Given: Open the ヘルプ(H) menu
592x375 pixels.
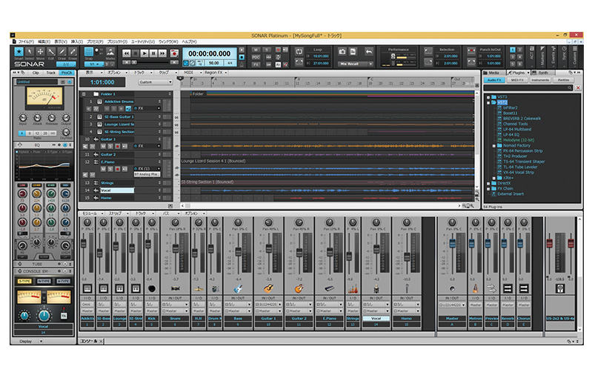Looking at the screenshot, I should point(189,42).
